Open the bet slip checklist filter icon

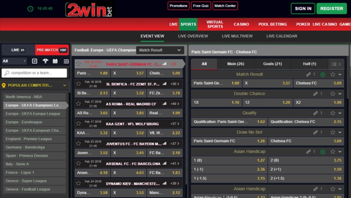[34, 61]
